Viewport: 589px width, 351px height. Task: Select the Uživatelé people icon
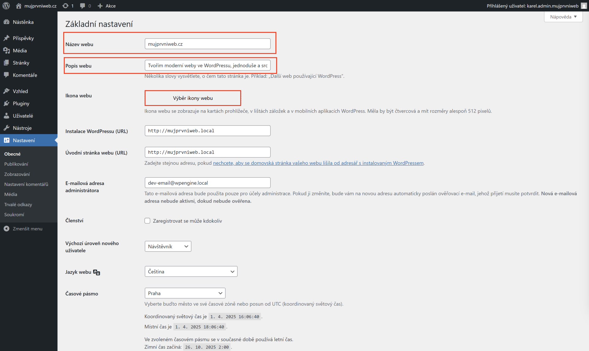tap(7, 115)
